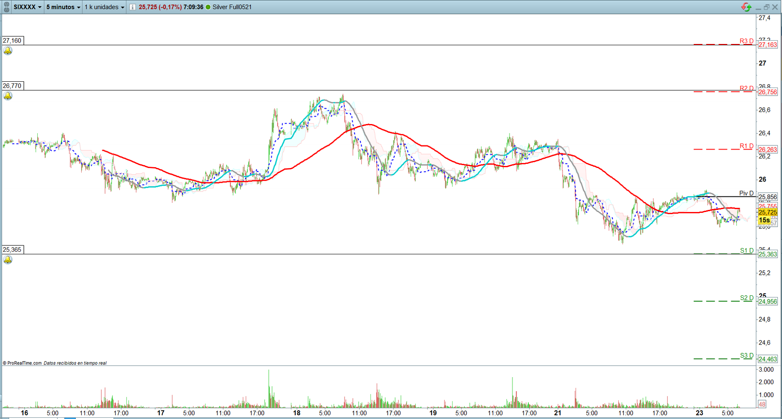
Task: Open the SIXXXX instrument dropdown
Action: click(28, 7)
